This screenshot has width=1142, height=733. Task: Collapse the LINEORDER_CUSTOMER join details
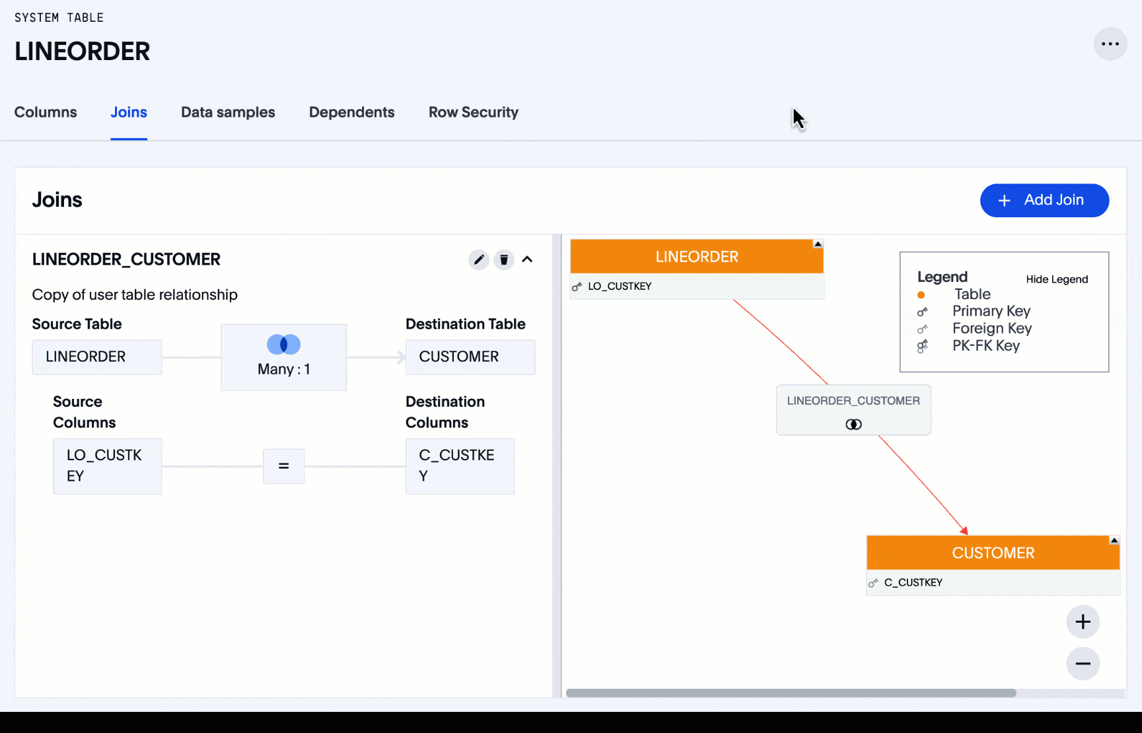click(527, 260)
